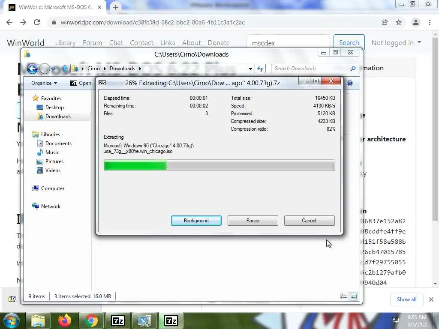Open the Chrome profile icon
The width and height of the screenshot is (439, 329).
tap(416, 22)
